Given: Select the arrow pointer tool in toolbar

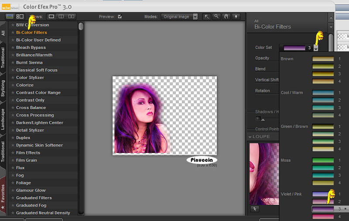Looking at the screenshot, I should point(207,17).
